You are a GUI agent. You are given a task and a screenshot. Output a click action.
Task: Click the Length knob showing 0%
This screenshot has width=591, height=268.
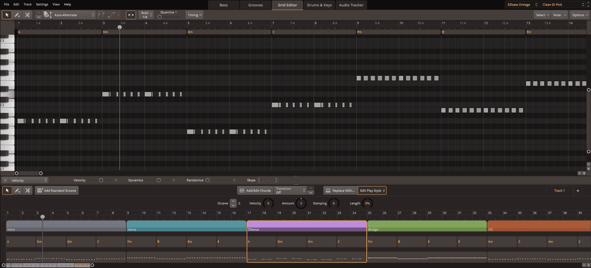(x=367, y=203)
